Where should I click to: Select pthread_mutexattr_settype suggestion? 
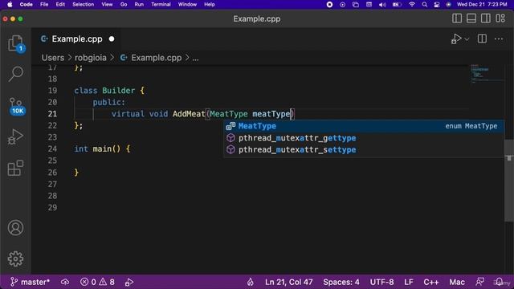click(364, 150)
